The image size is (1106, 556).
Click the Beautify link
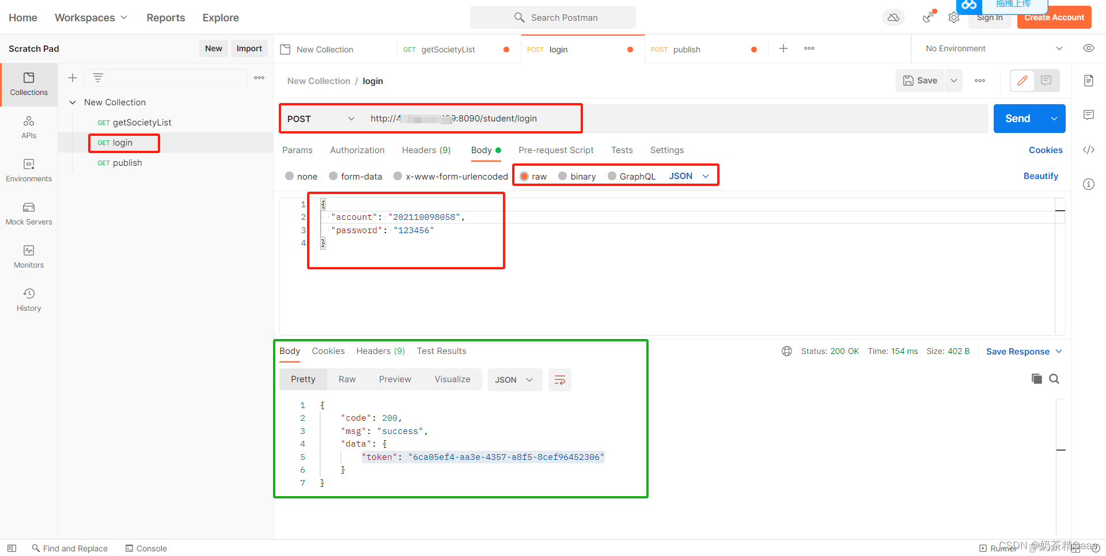tap(1041, 176)
